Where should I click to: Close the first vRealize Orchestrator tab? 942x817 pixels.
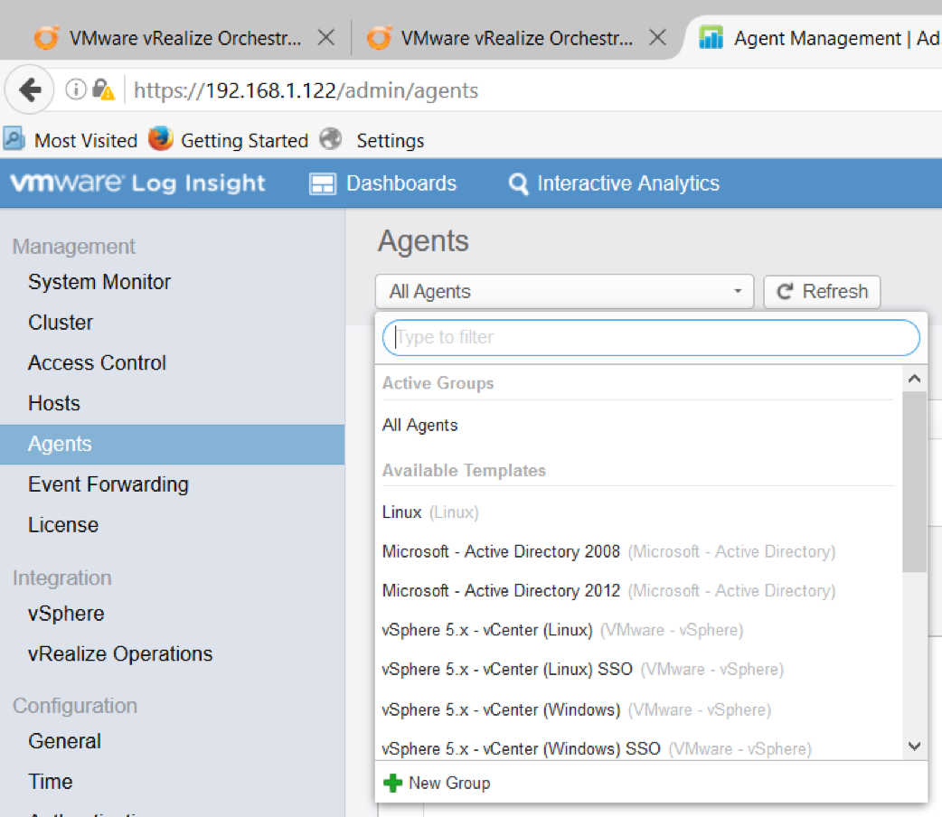click(x=326, y=38)
